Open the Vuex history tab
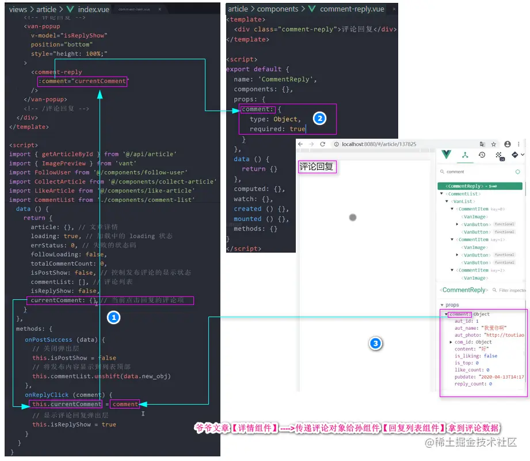Viewport: 530px width, 461px height. click(x=482, y=155)
